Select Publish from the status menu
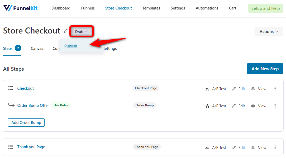Image resolution: width=286 pixels, height=158 pixels. point(71,46)
